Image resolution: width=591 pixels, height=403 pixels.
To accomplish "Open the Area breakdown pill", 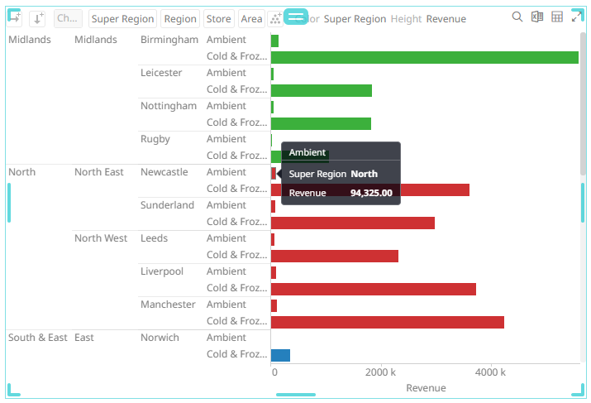I will [251, 19].
